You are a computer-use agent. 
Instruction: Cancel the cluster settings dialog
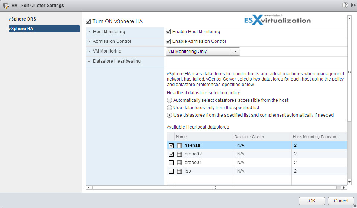(x=341, y=201)
